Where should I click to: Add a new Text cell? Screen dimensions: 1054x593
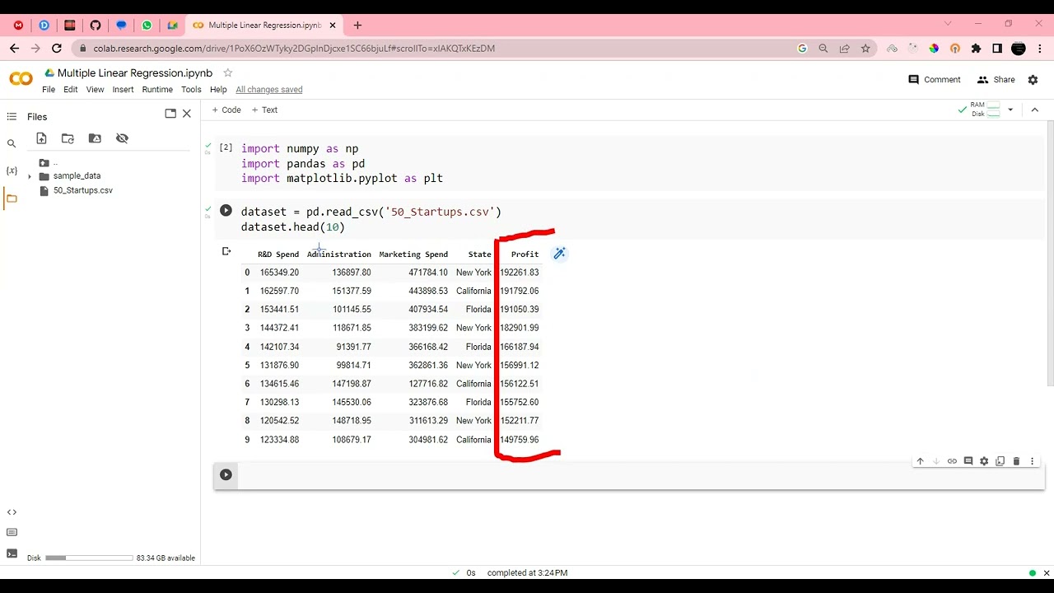264,110
